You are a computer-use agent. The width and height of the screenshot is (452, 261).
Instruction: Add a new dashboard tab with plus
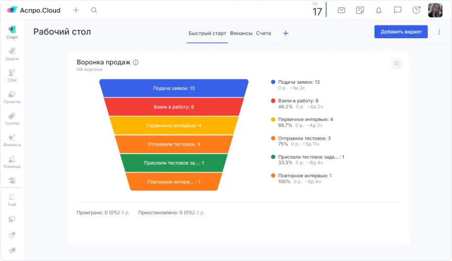point(286,33)
